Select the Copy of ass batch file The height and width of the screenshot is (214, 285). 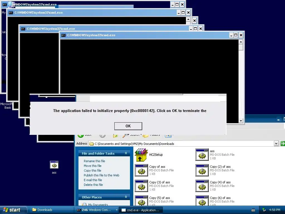pos(154,170)
